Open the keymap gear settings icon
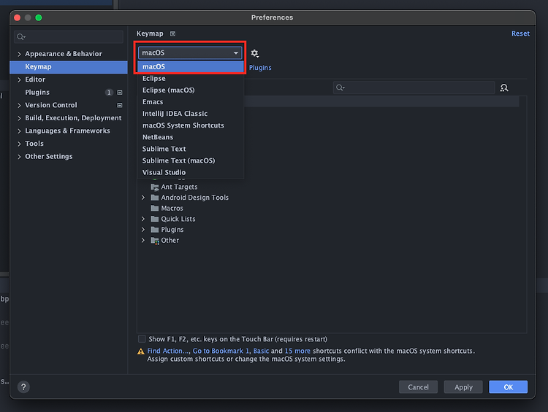 click(x=254, y=53)
